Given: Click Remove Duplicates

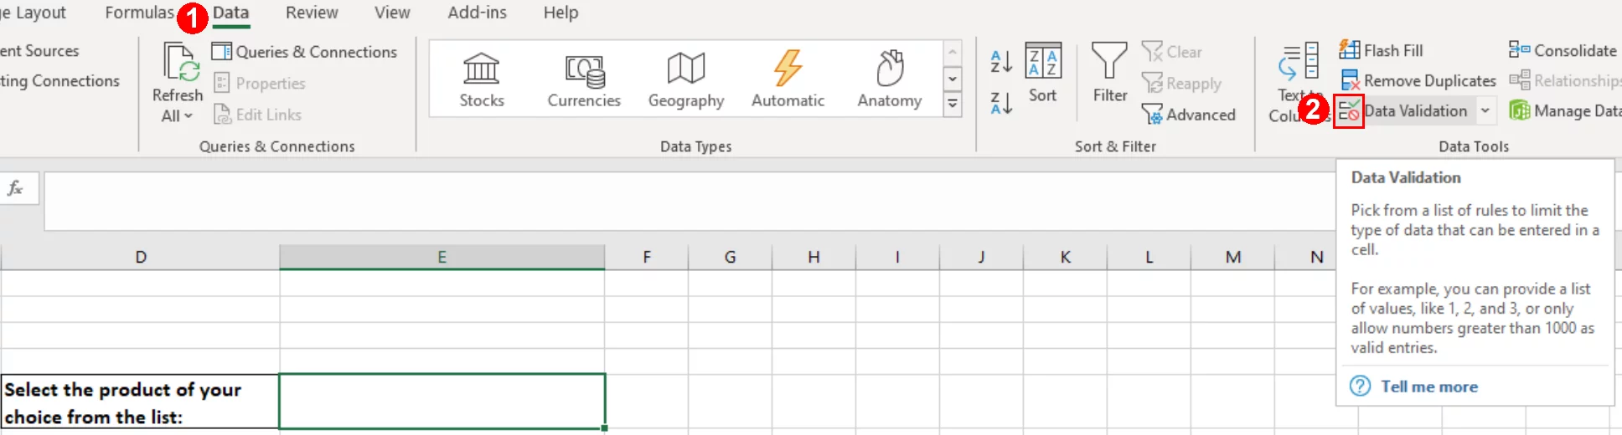Looking at the screenshot, I should tap(1418, 81).
